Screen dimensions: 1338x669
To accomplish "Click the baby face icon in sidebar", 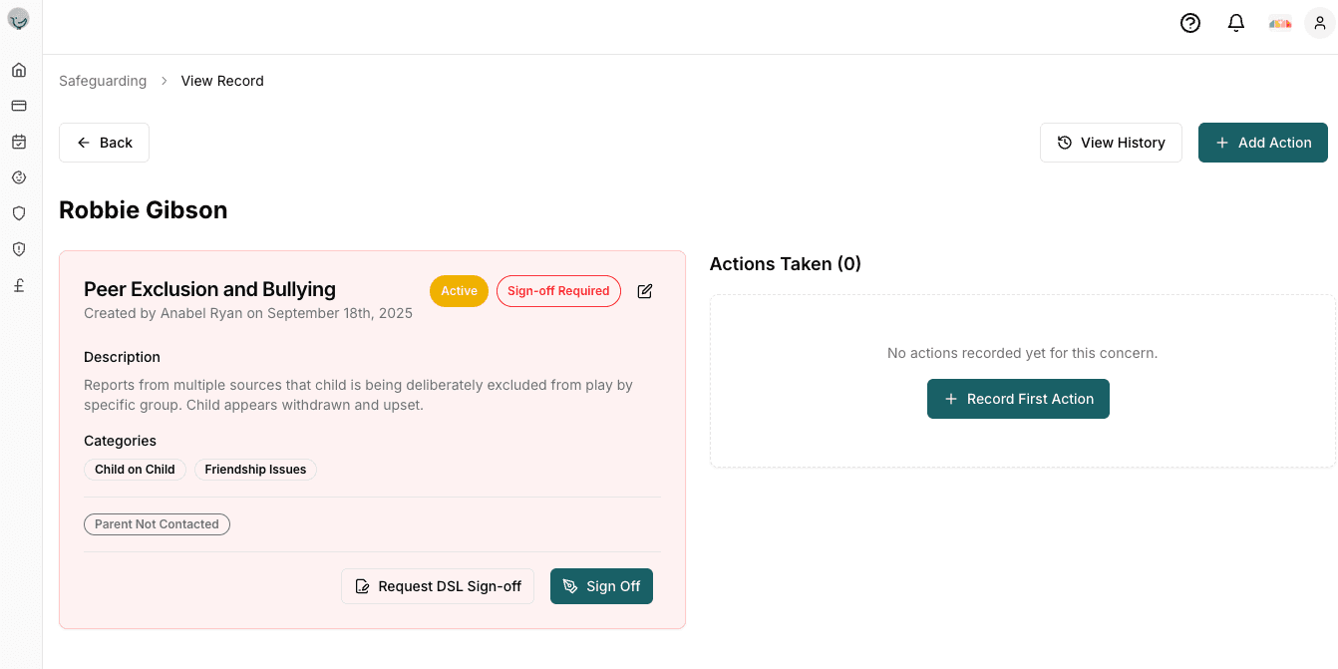I will (x=19, y=177).
